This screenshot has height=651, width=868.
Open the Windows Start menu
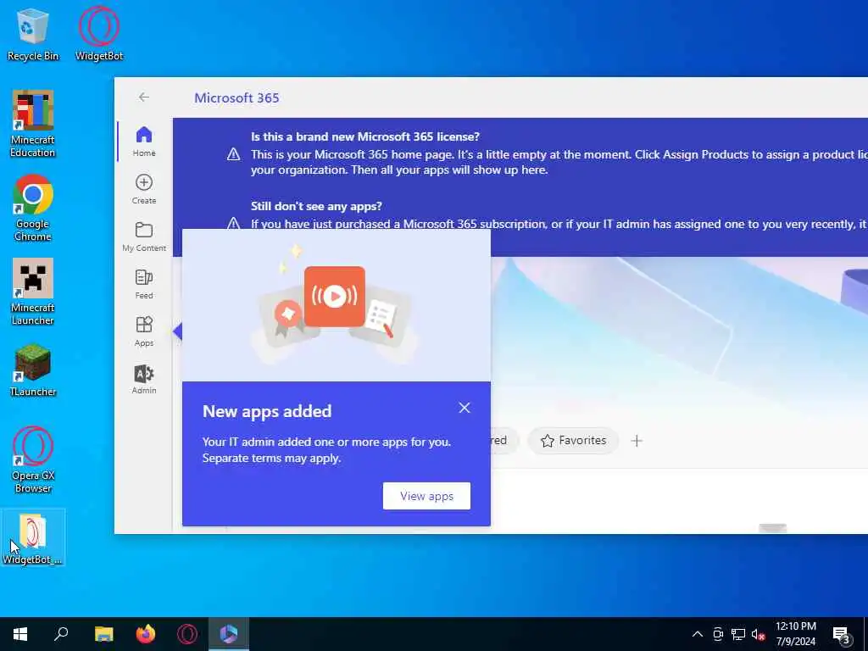[x=20, y=634]
